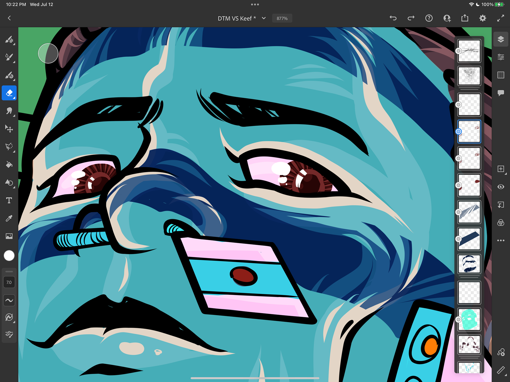Viewport: 510px width, 382px height.
Task: Select the Transform tool
Action: (x=9, y=129)
